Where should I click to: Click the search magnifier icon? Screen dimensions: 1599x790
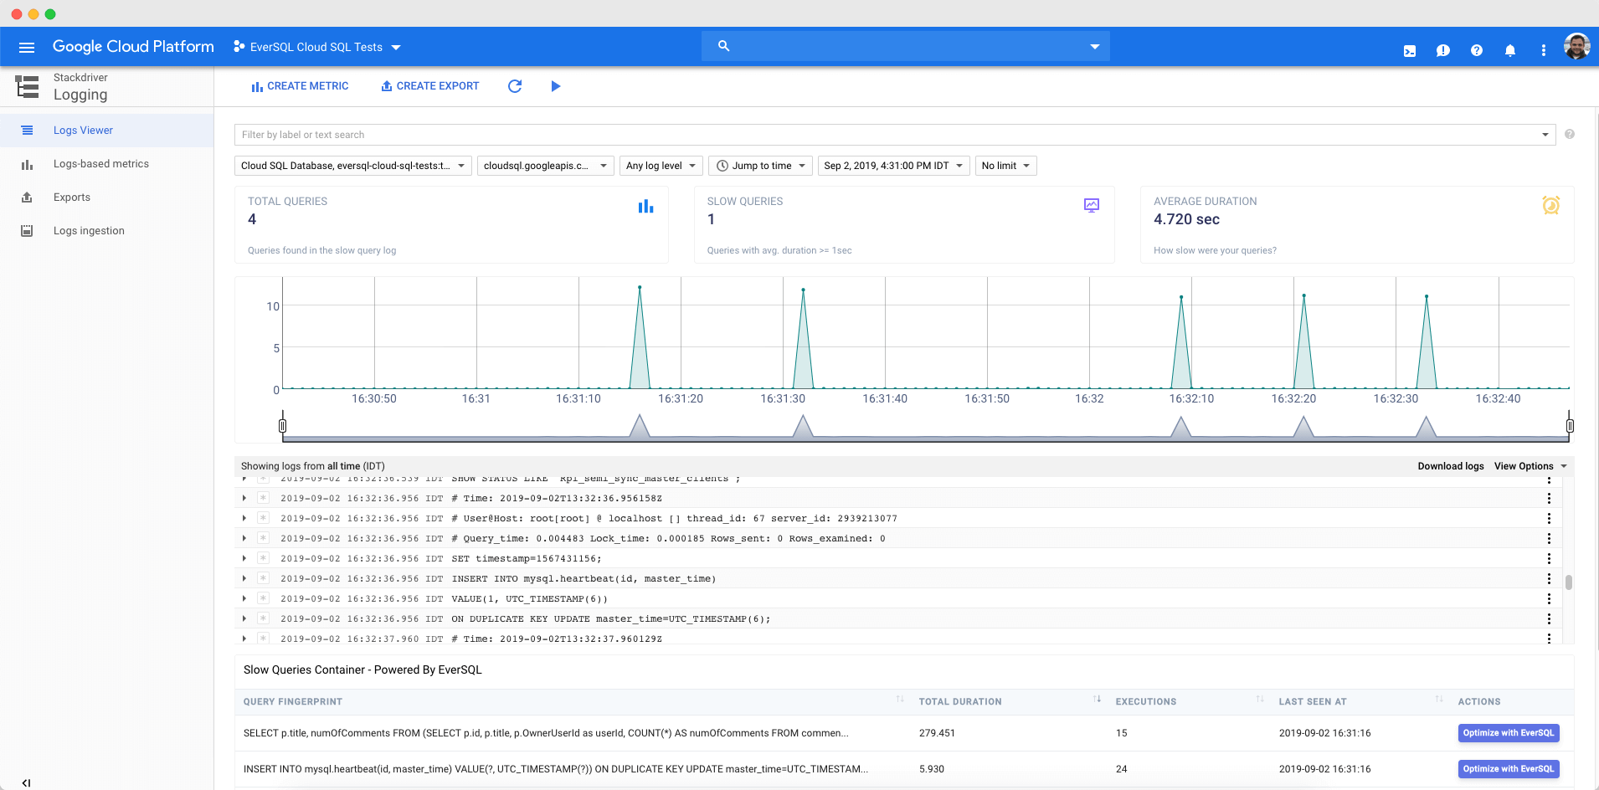click(x=724, y=46)
